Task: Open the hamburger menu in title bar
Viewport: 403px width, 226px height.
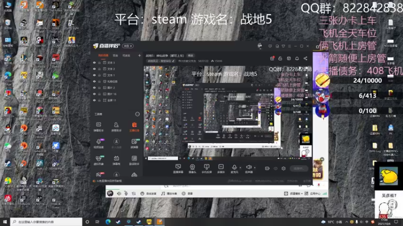Action: click(289, 46)
